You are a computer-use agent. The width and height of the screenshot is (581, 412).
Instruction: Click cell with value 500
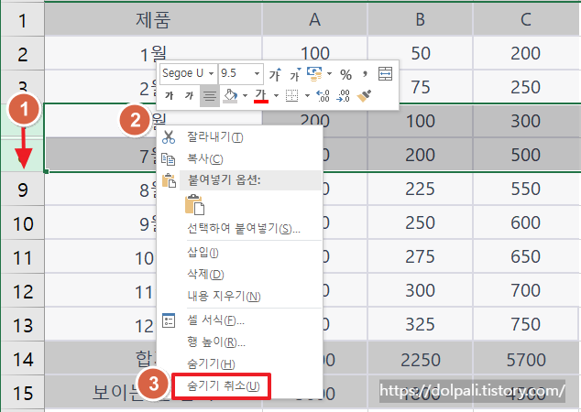click(x=527, y=155)
